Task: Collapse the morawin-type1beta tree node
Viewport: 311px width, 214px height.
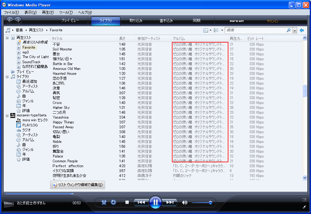Action: [7, 115]
